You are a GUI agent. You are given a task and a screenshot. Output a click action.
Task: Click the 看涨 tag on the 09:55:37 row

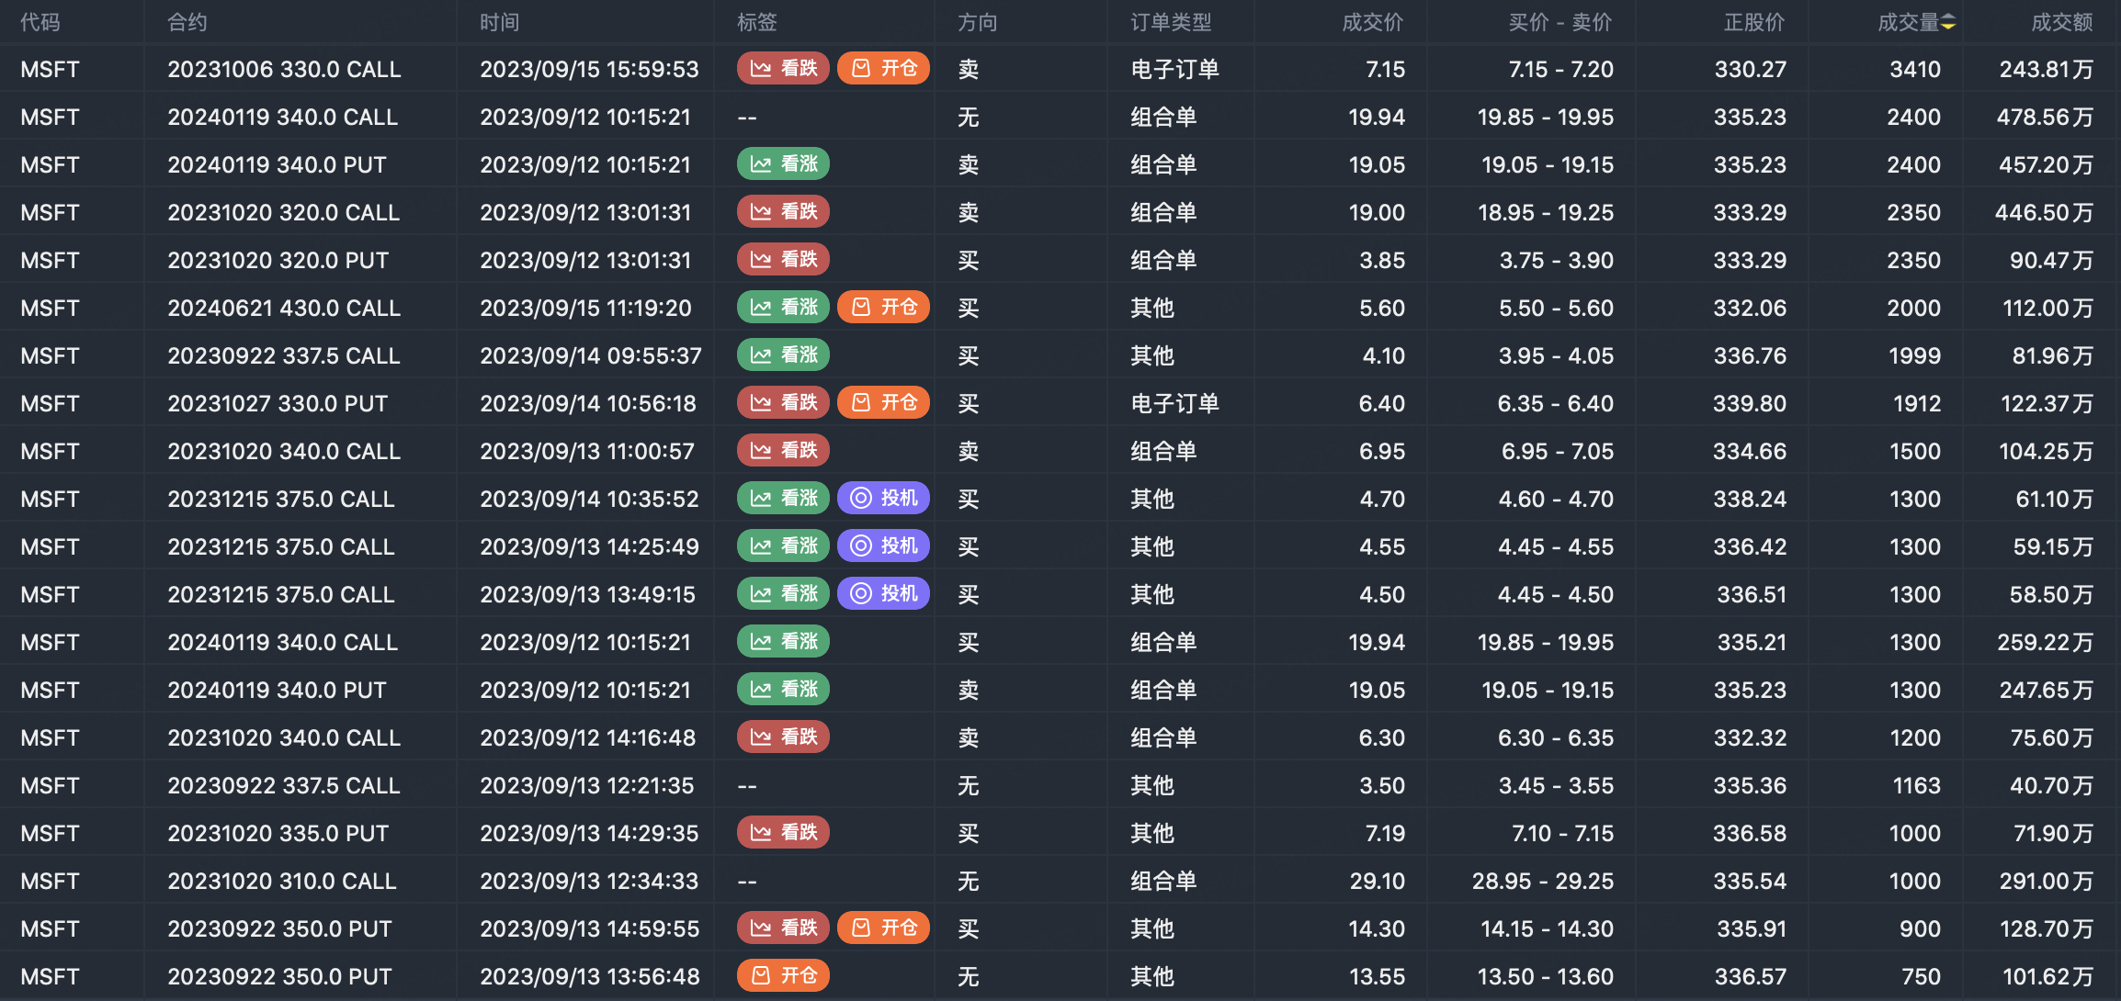tap(783, 355)
